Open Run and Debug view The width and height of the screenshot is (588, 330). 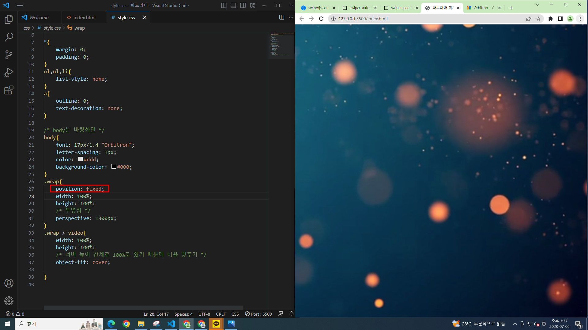pos(9,72)
